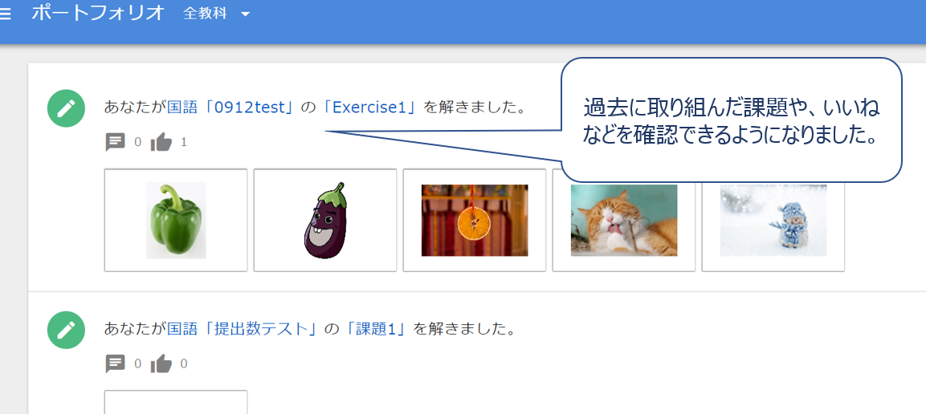
Task: Open the empty thumbnail under 課題1
Action: pyautogui.click(x=176, y=402)
